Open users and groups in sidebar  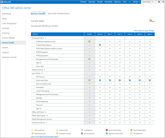coord(9,23)
